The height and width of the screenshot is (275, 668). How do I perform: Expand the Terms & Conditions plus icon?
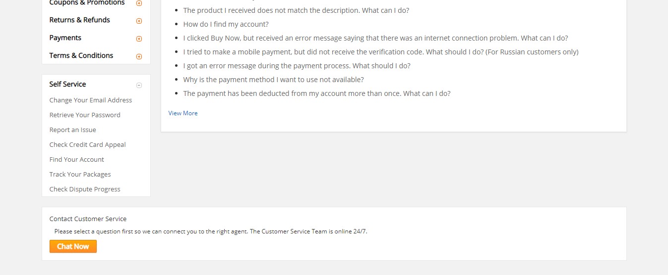coord(139,56)
